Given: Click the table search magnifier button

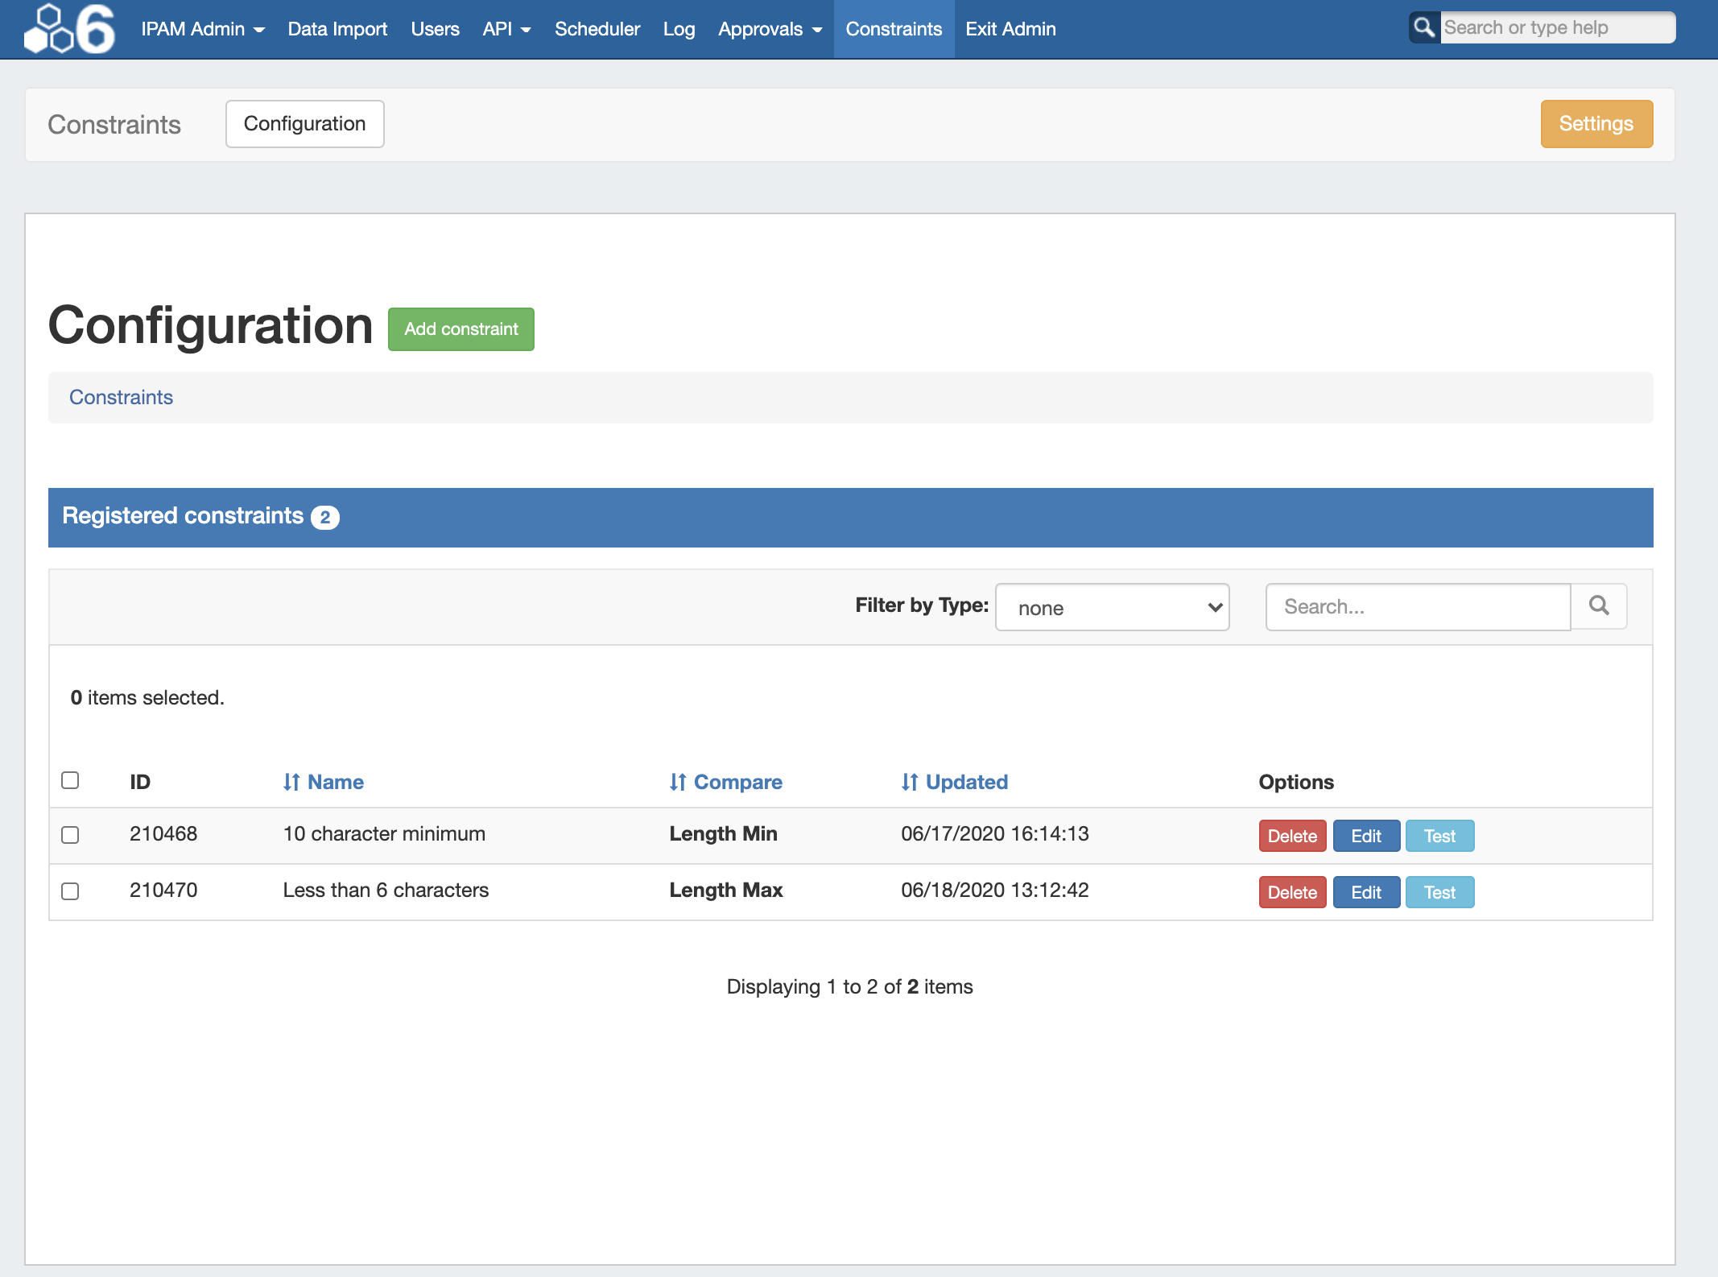Looking at the screenshot, I should 1599,605.
